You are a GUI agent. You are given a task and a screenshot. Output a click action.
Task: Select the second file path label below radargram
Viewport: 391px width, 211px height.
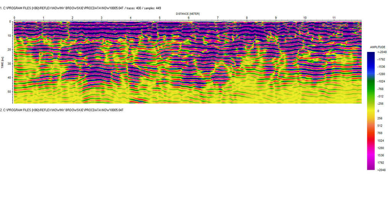pyautogui.click(x=62, y=110)
